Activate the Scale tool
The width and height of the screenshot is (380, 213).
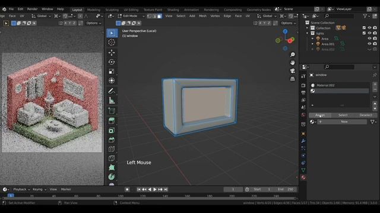click(112, 72)
